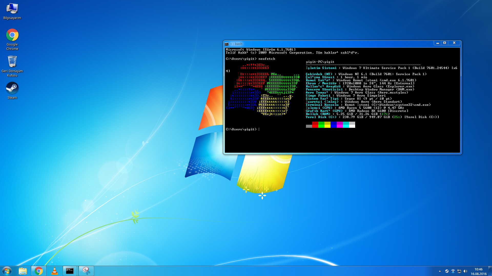This screenshot has width=492, height=276.
Task: Show hidden system tray icons
Action: [440, 271]
